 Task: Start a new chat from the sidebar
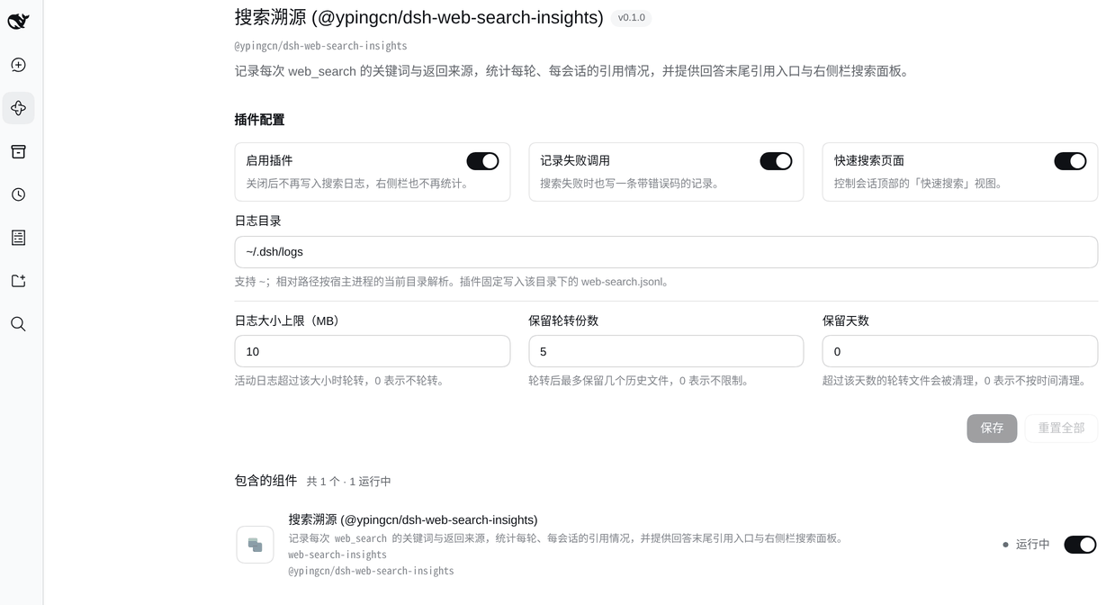[x=18, y=65]
